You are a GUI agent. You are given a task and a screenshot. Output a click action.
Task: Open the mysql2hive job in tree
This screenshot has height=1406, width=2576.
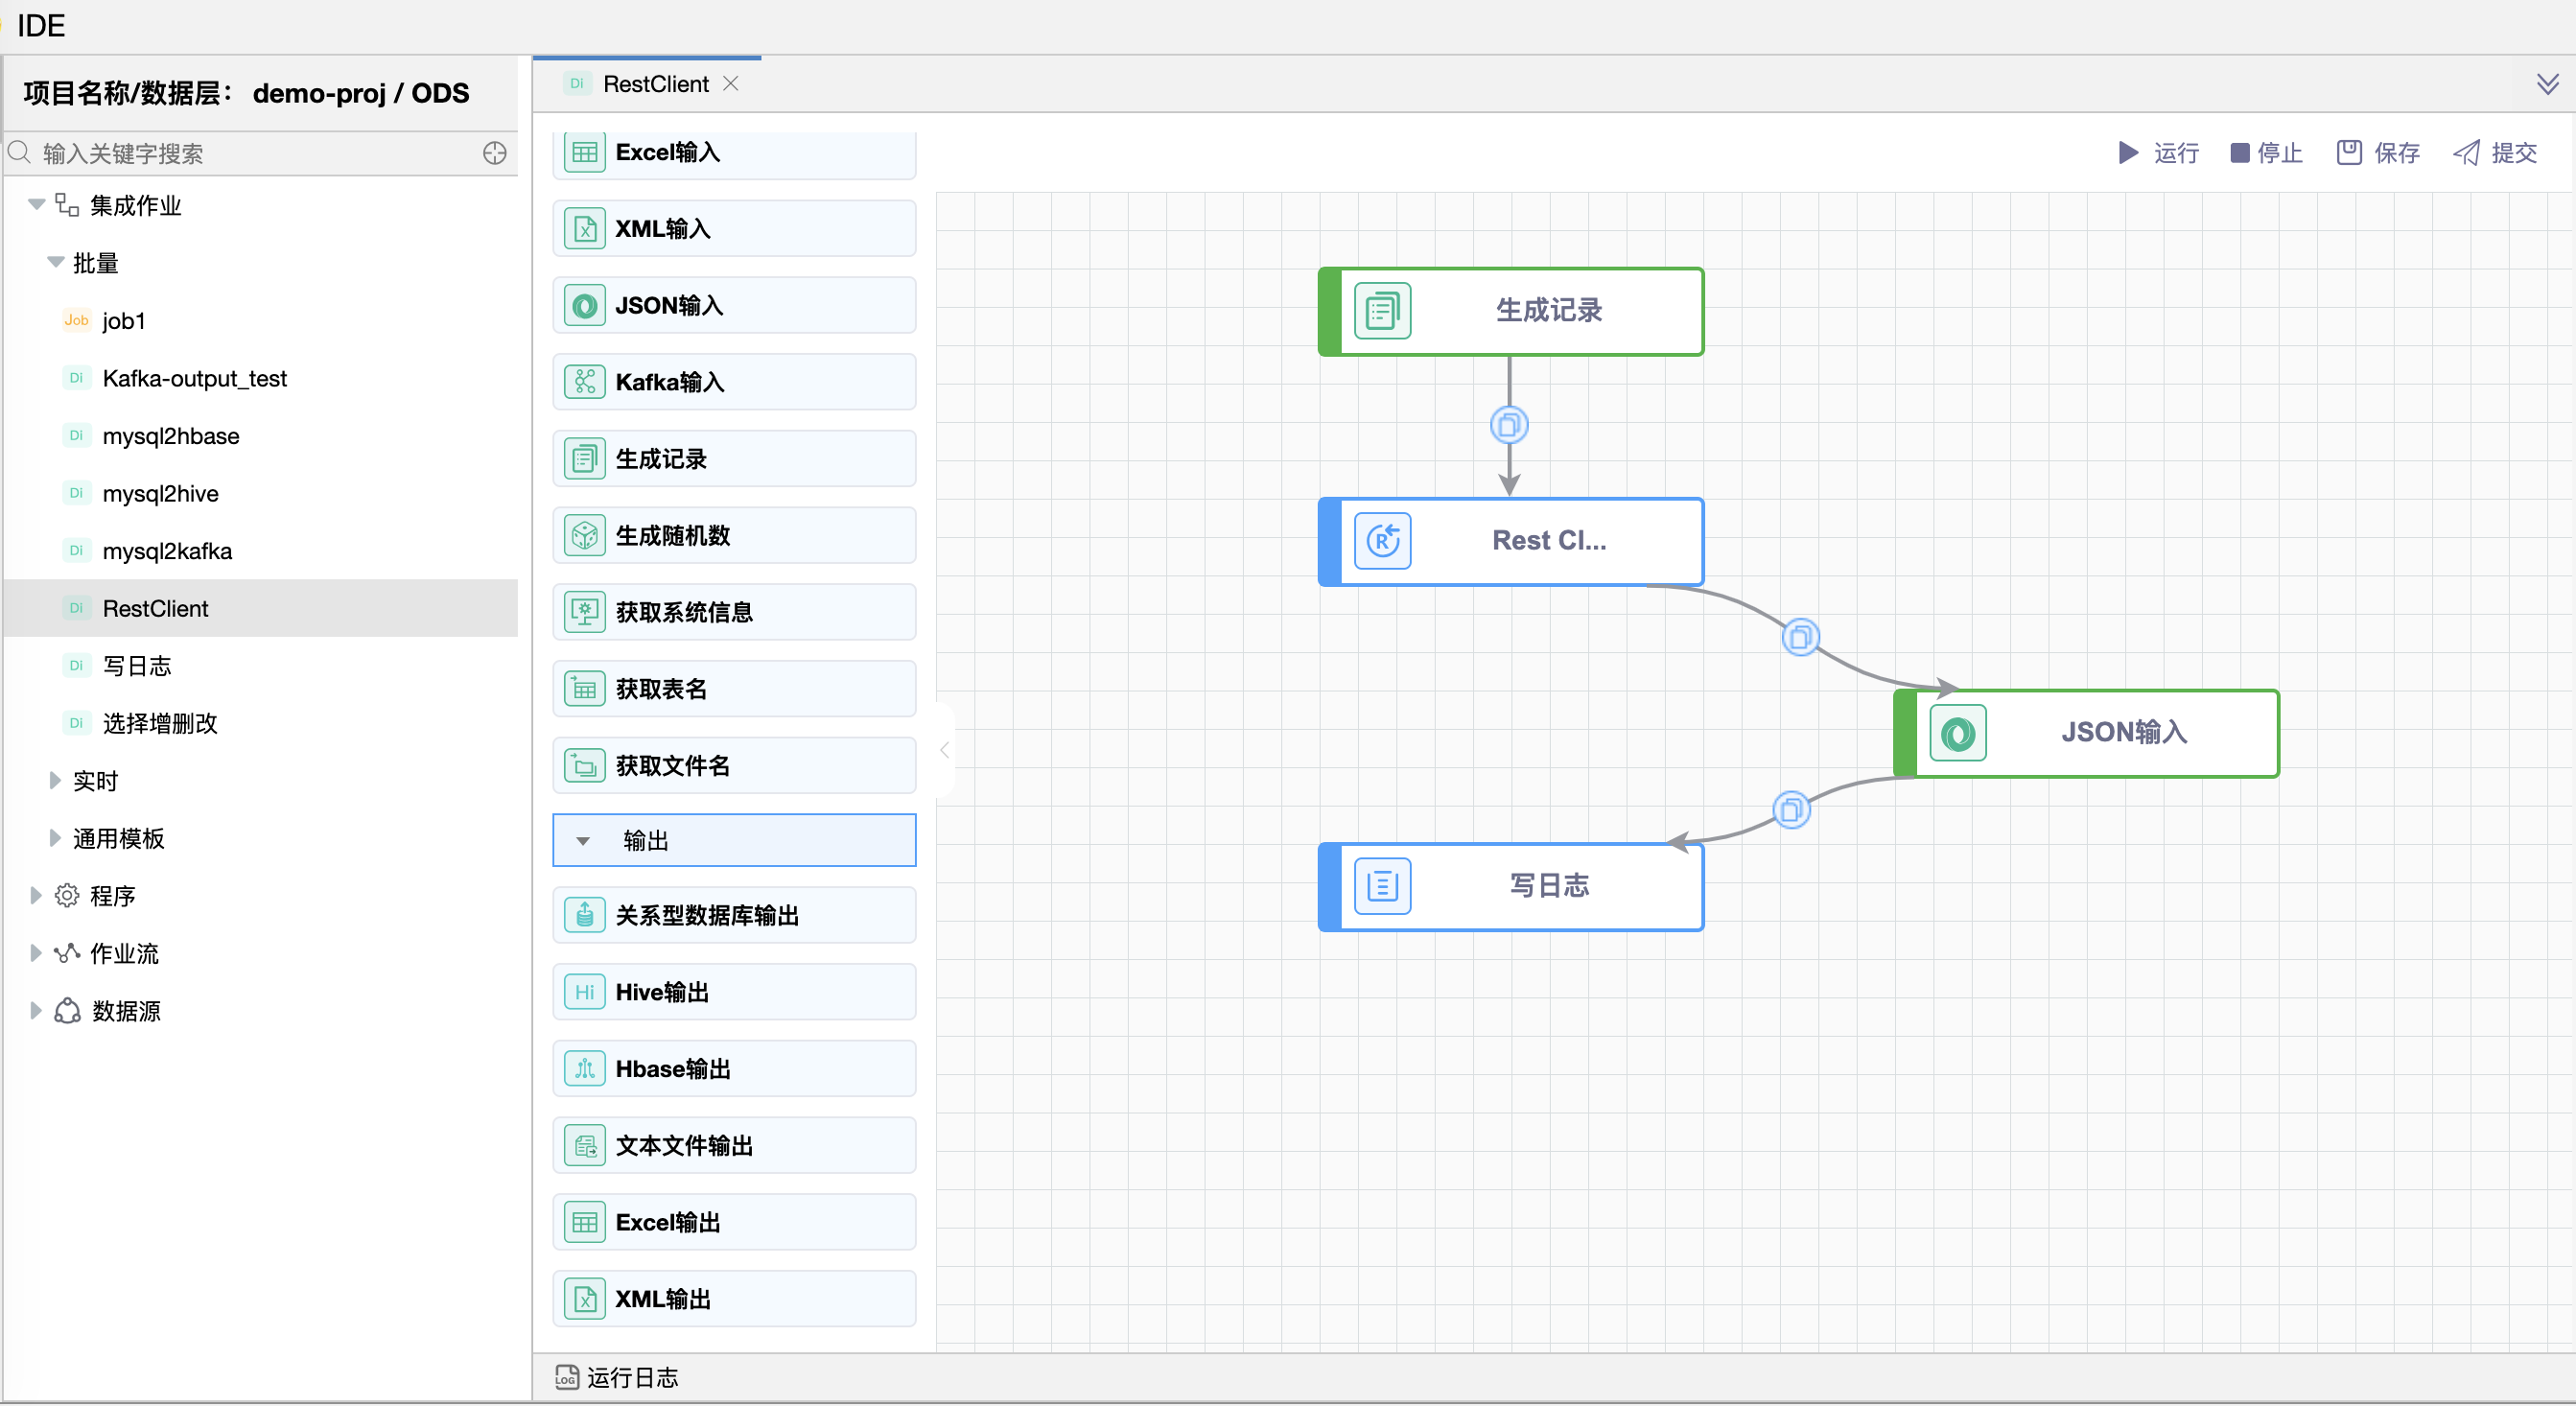pyautogui.click(x=160, y=493)
